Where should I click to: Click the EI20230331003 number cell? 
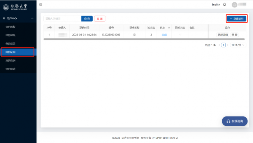coord(111,35)
